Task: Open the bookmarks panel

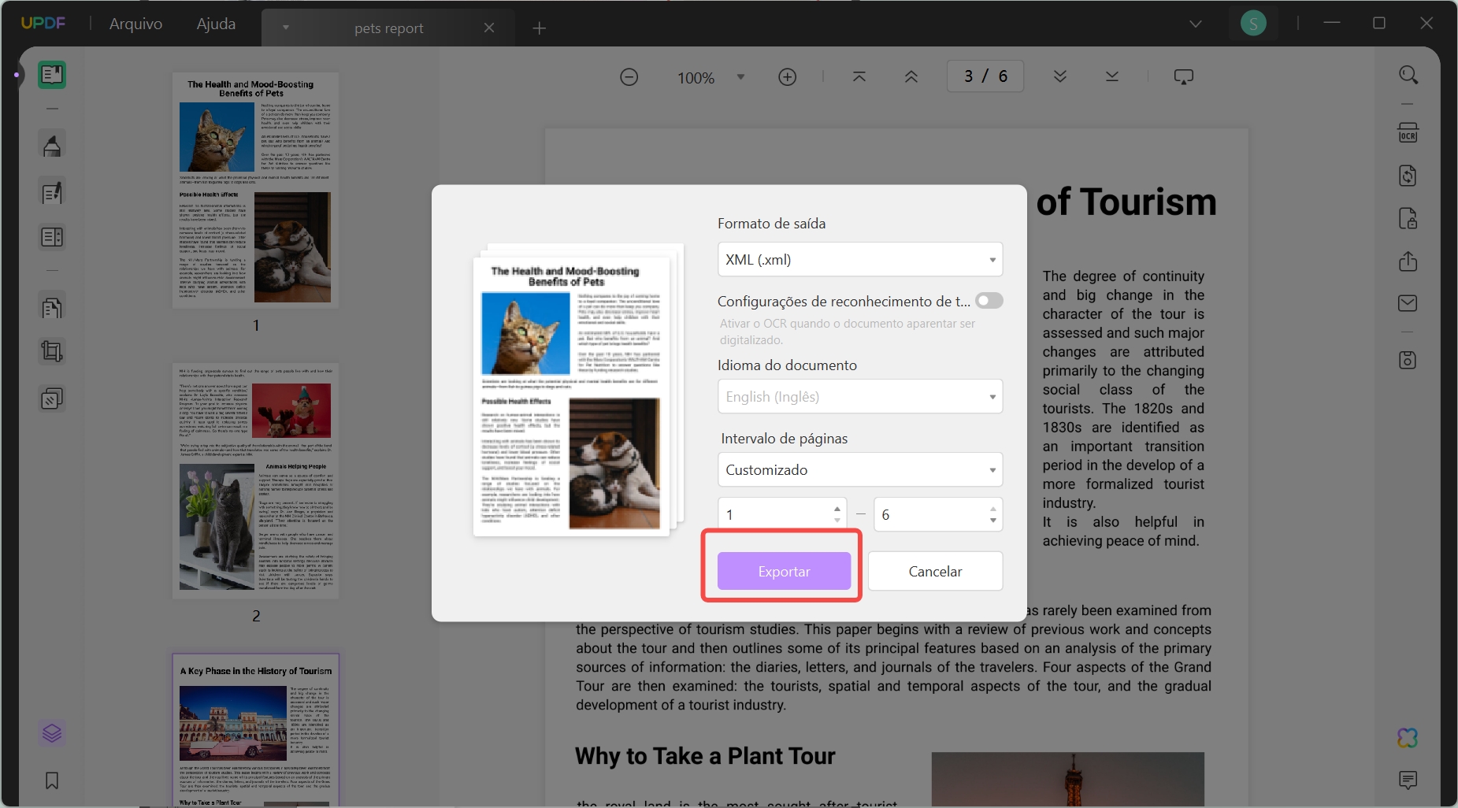Action: click(51, 780)
